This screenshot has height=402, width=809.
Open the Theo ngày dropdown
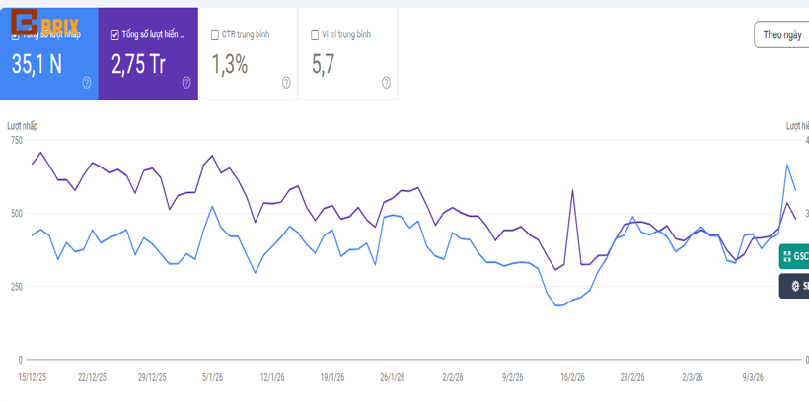781,34
